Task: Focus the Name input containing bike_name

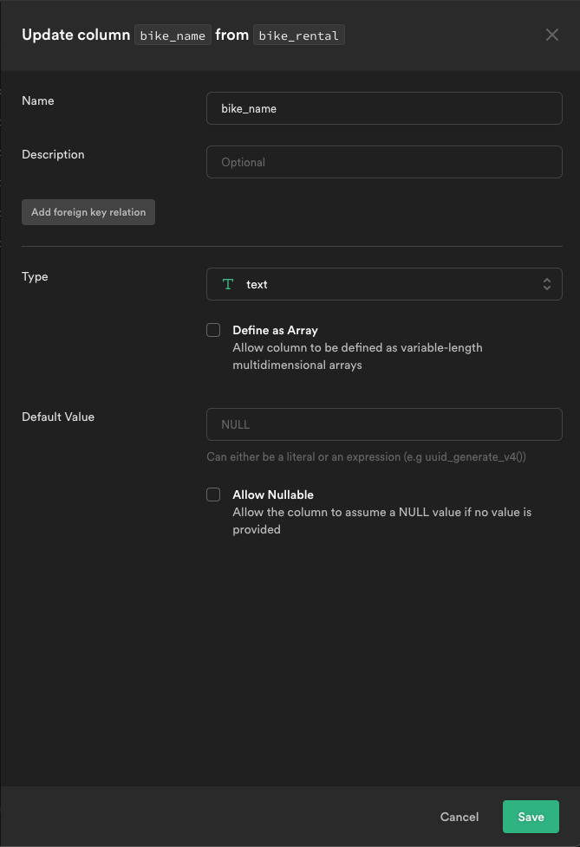Action: [384, 108]
